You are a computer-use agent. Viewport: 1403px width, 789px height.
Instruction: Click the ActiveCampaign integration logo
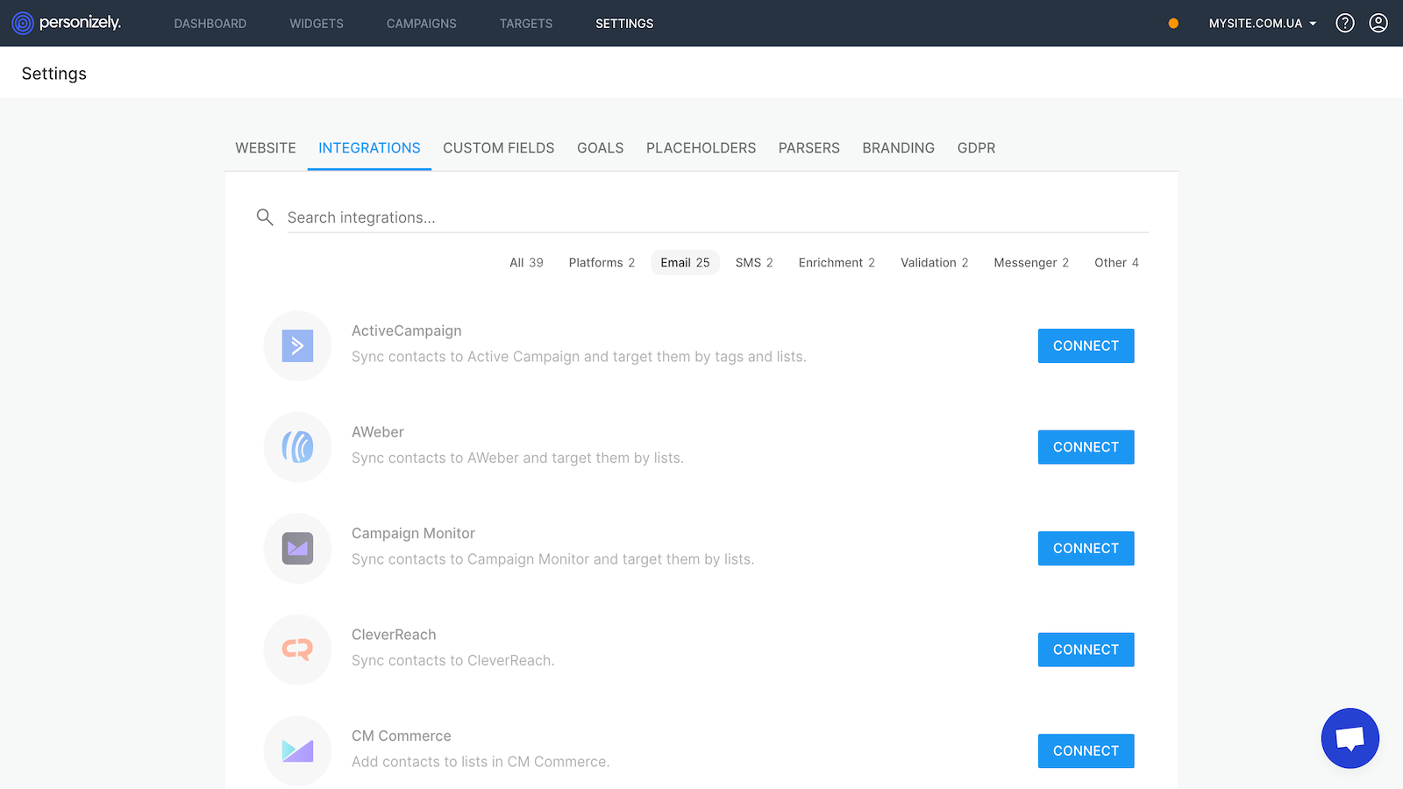tap(297, 345)
